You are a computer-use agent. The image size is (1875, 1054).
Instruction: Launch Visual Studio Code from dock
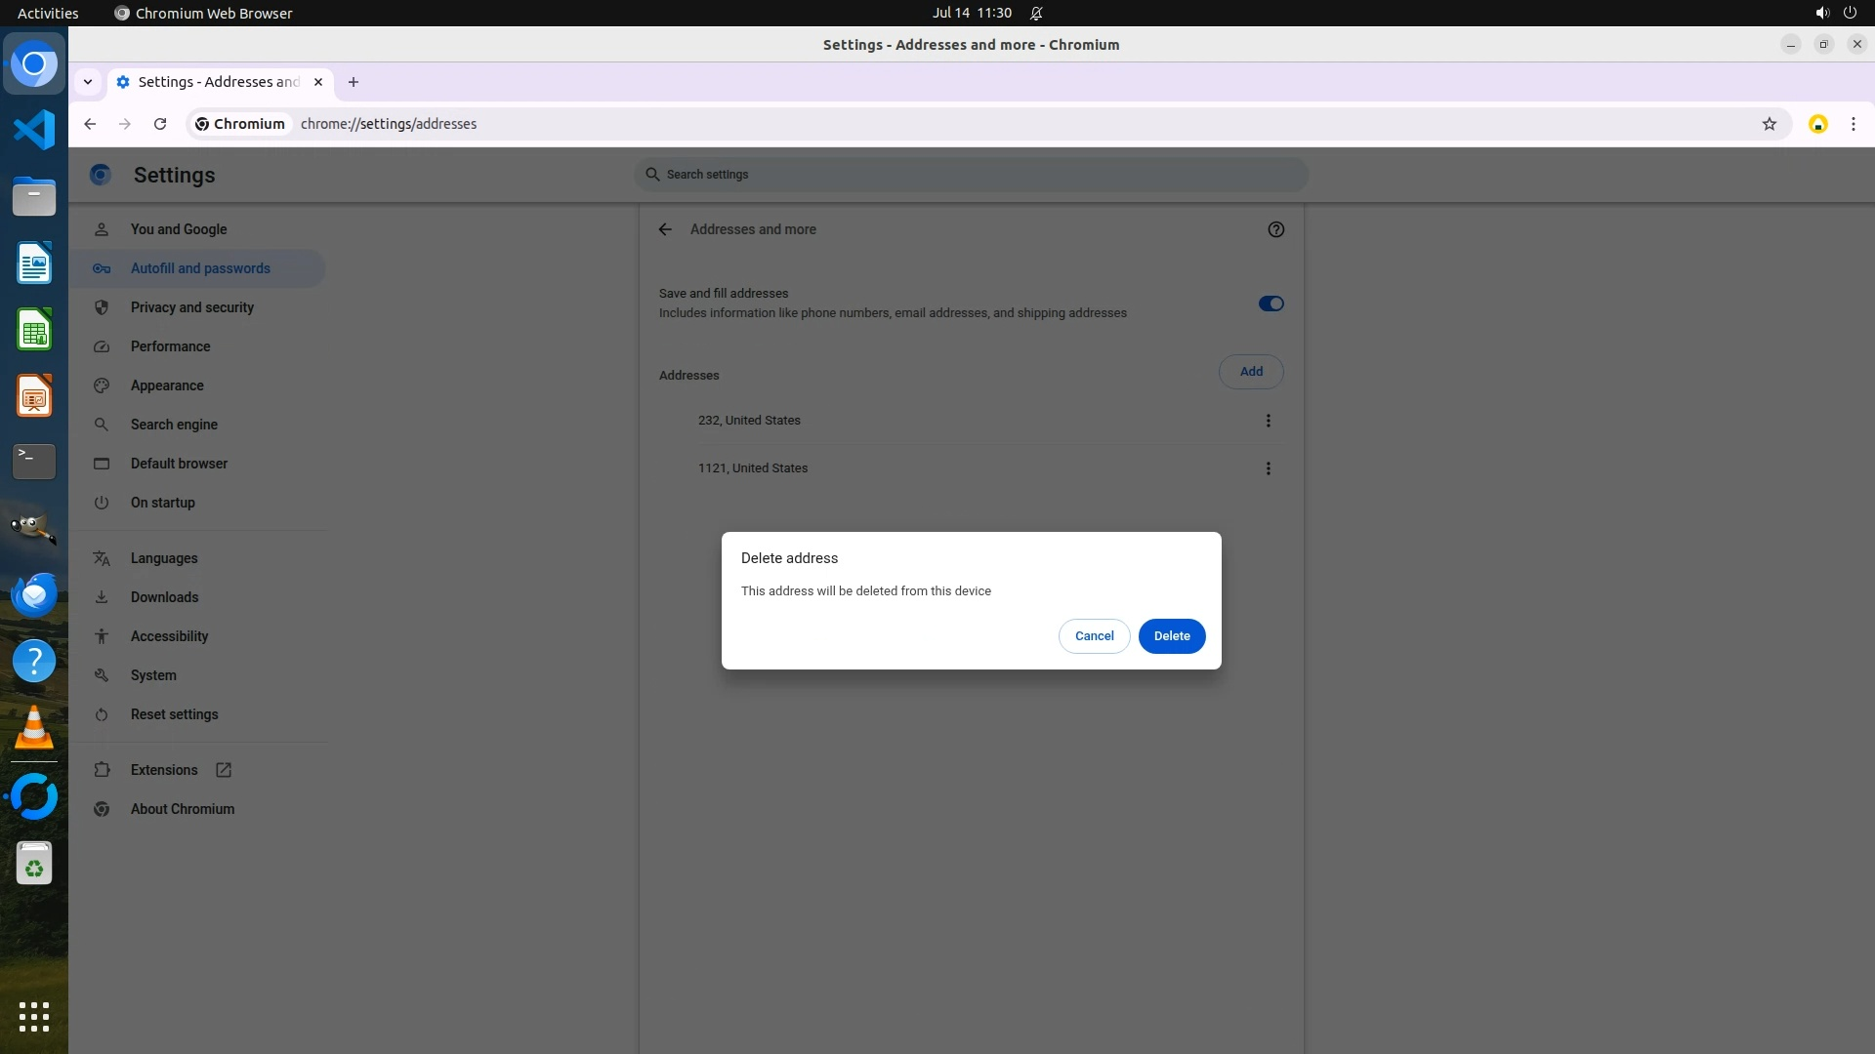34,130
